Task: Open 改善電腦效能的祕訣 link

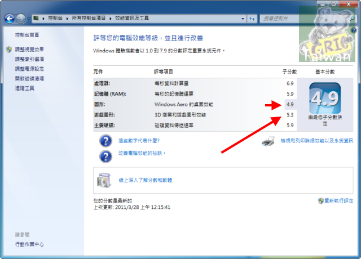Action: 141,153
